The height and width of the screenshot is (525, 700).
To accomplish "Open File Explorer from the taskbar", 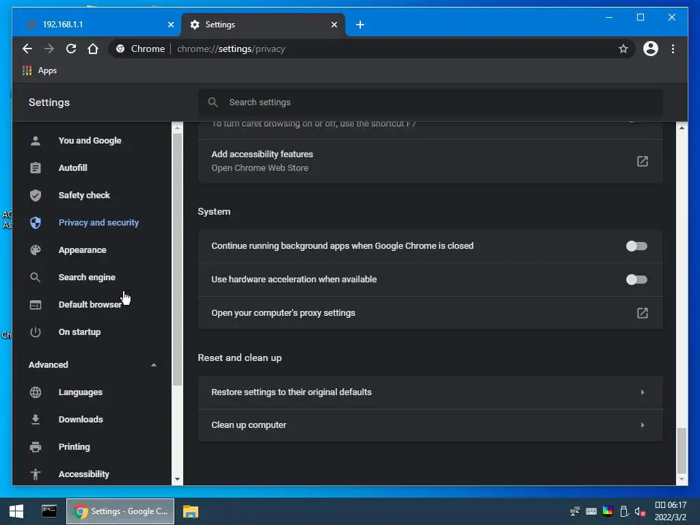I will (190, 511).
